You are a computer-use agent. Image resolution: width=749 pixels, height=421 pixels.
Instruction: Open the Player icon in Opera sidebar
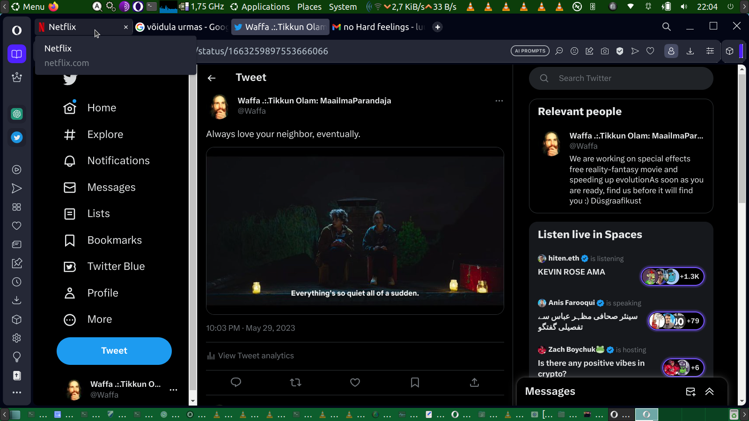pyautogui.click(x=17, y=170)
